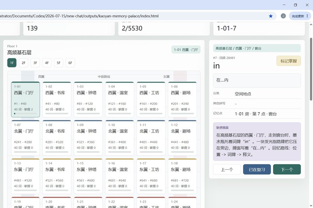Click the 1-01-7 position stat card
The width and height of the screenshot is (313, 208).
point(259,28)
